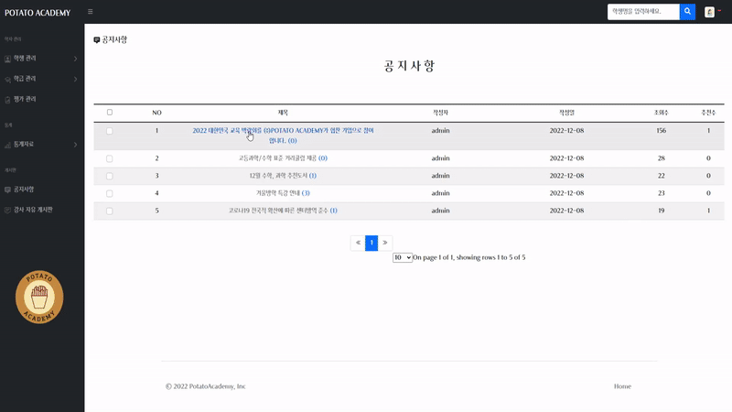Open notice 고등과학/수학 표준 커리큘럼 제공
732x412 pixels.
coord(283,158)
